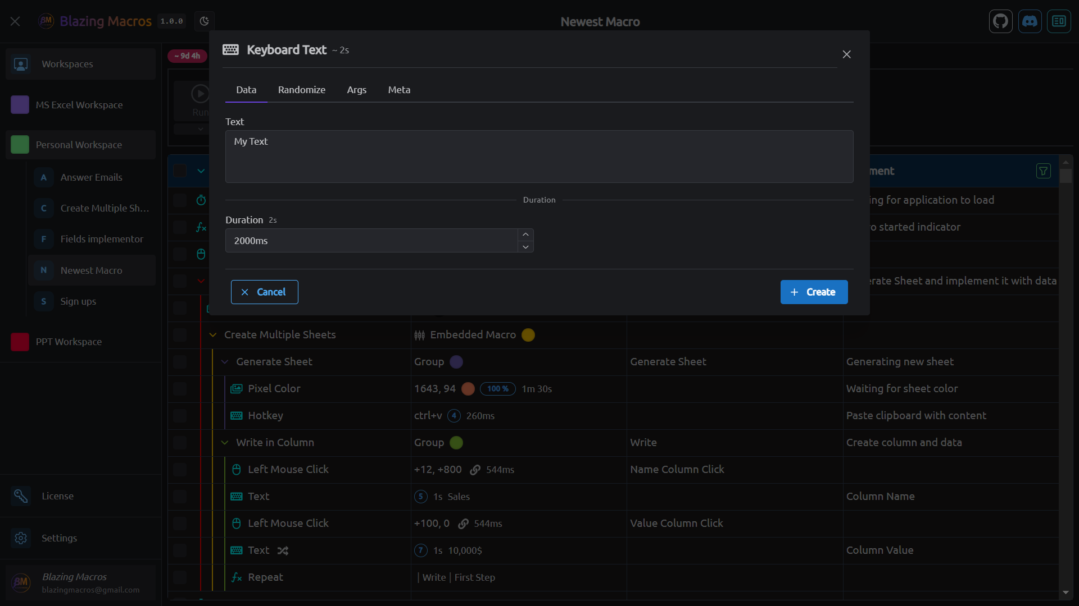Click the green Write group color dot
This screenshot has height=606, width=1079.
point(456,443)
